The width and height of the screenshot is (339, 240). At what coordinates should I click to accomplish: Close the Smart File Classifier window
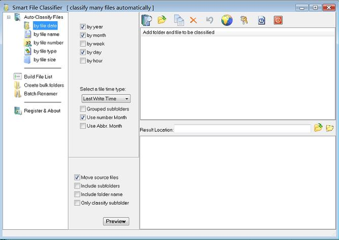tap(329, 8)
